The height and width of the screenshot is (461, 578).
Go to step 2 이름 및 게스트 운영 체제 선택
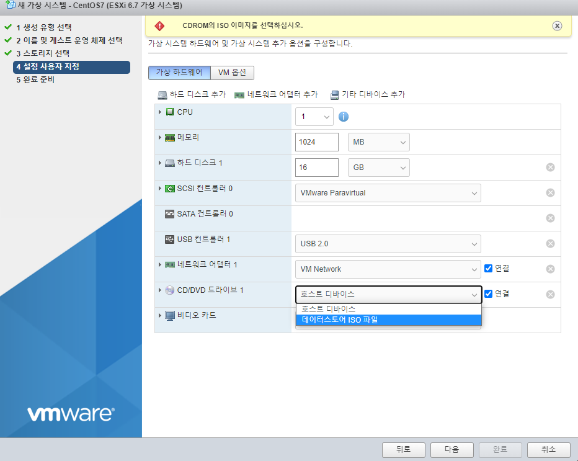point(69,40)
